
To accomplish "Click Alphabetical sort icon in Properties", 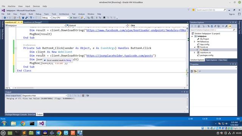I will point(195,71).
